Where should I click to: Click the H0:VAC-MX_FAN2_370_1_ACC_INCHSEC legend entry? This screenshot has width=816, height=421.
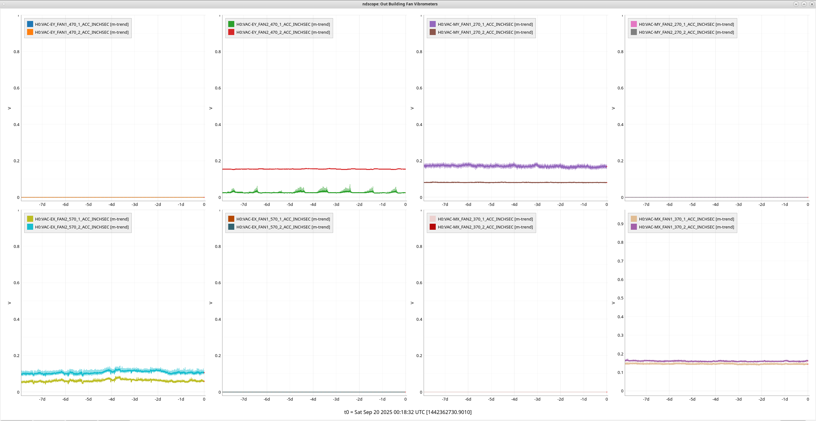click(485, 219)
